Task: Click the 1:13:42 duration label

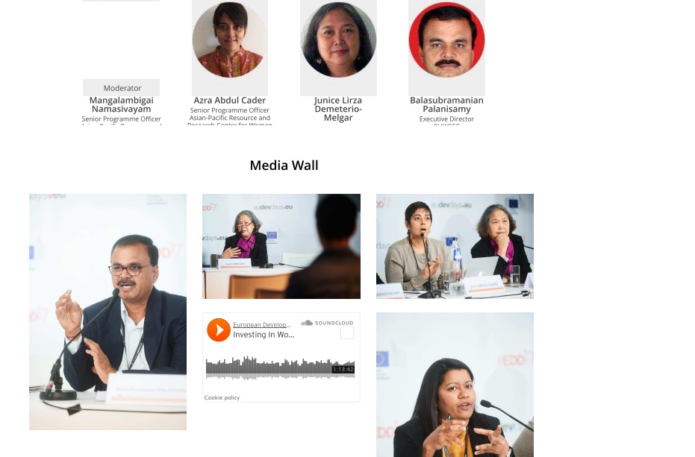Action: pyautogui.click(x=343, y=369)
